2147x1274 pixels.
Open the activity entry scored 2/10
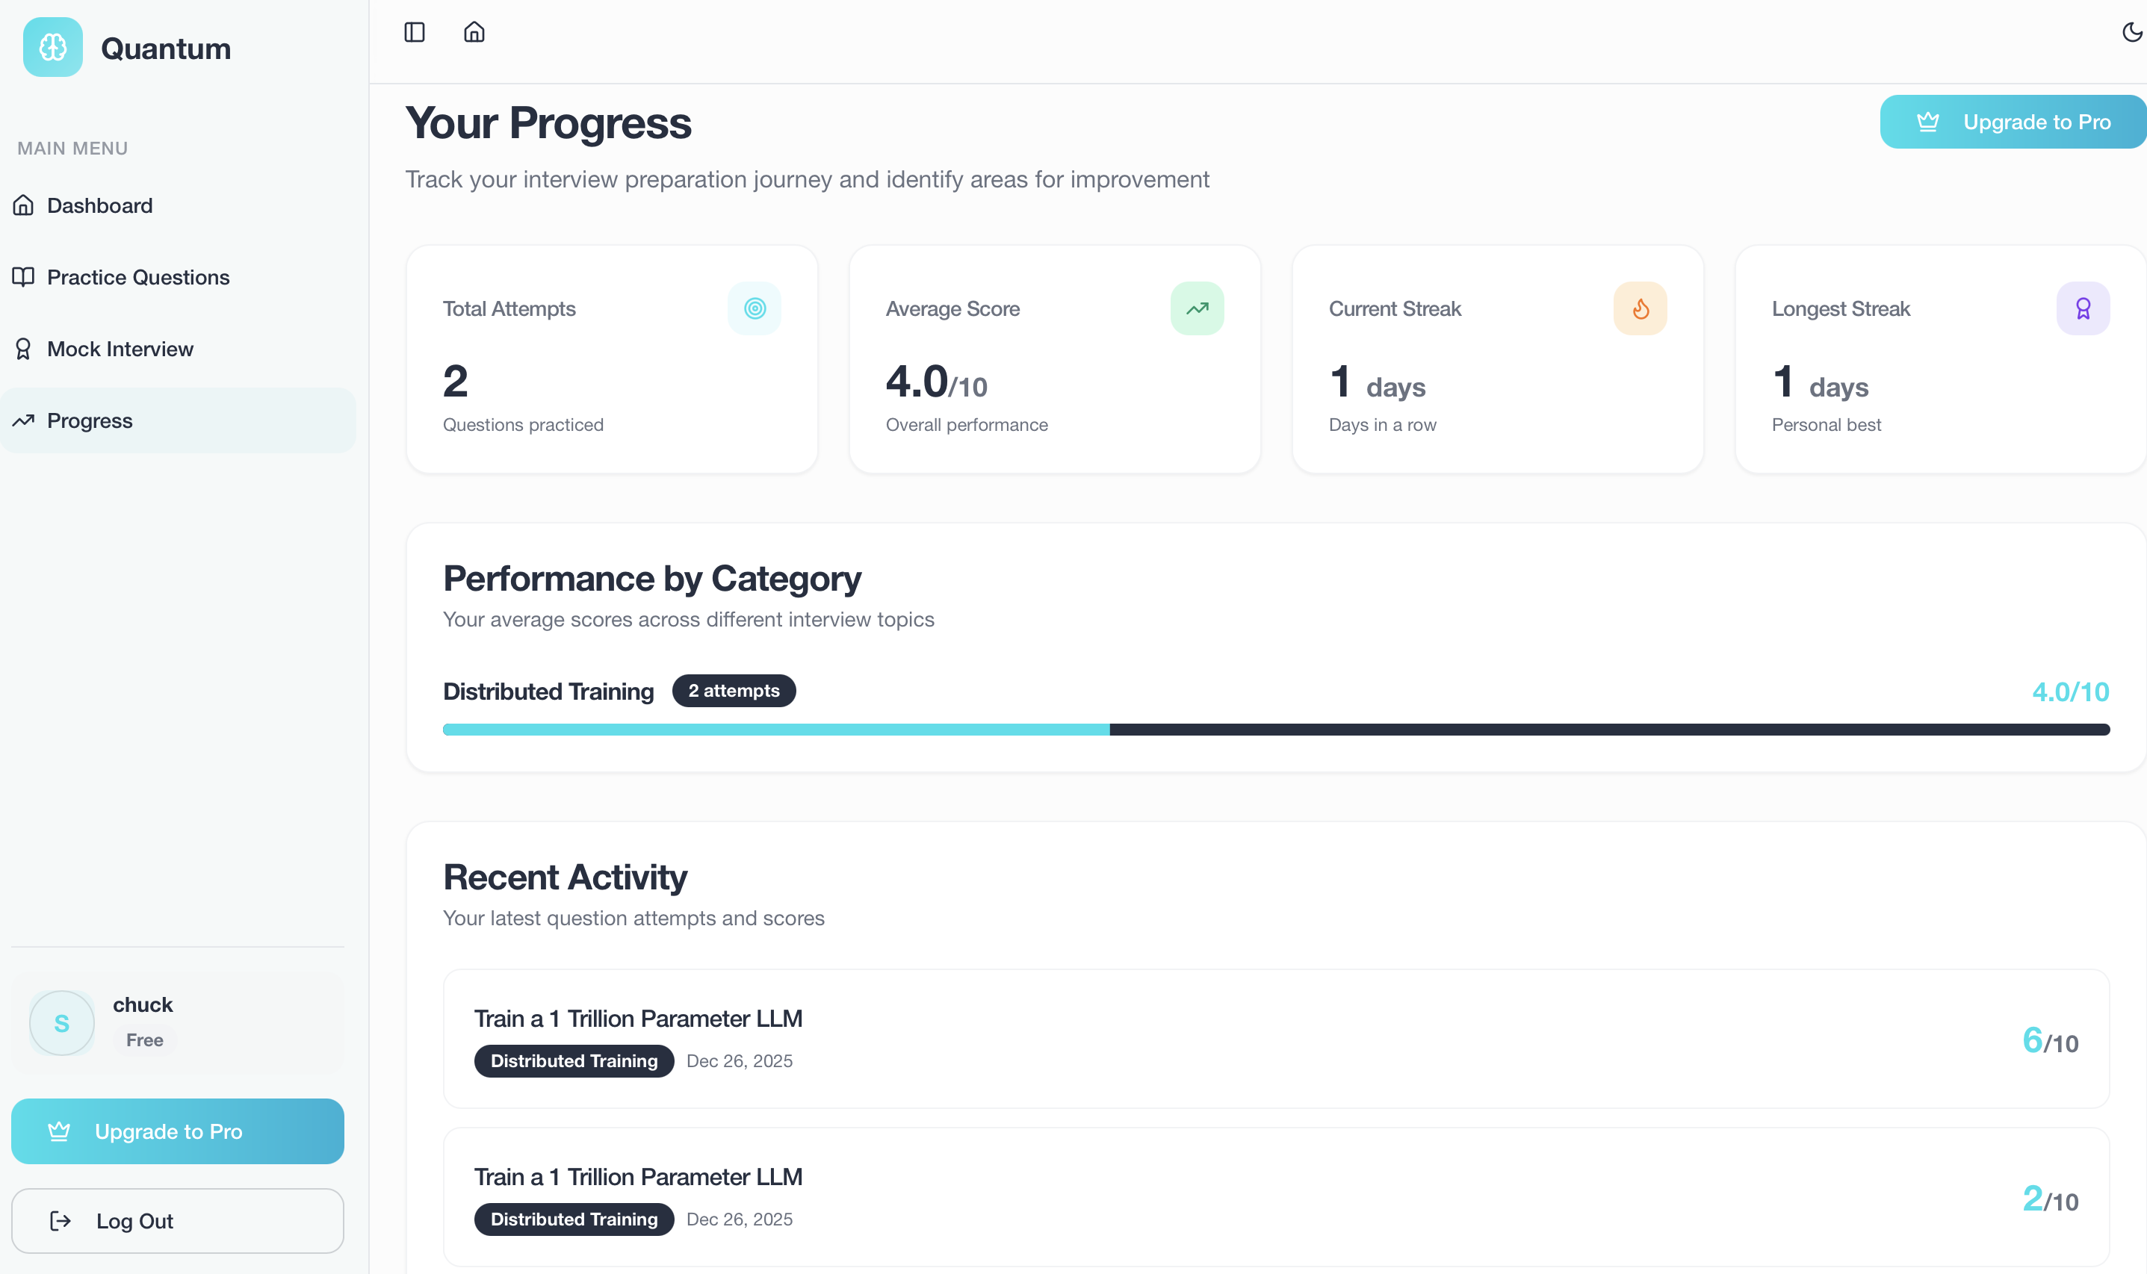click(x=1275, y=1197)
